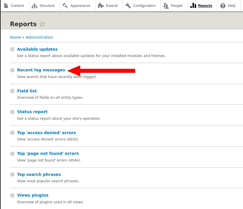The width and height of the screenshot is (243, 209).
Task: Expand the chevron next to Status report
Action: point(12,112)
